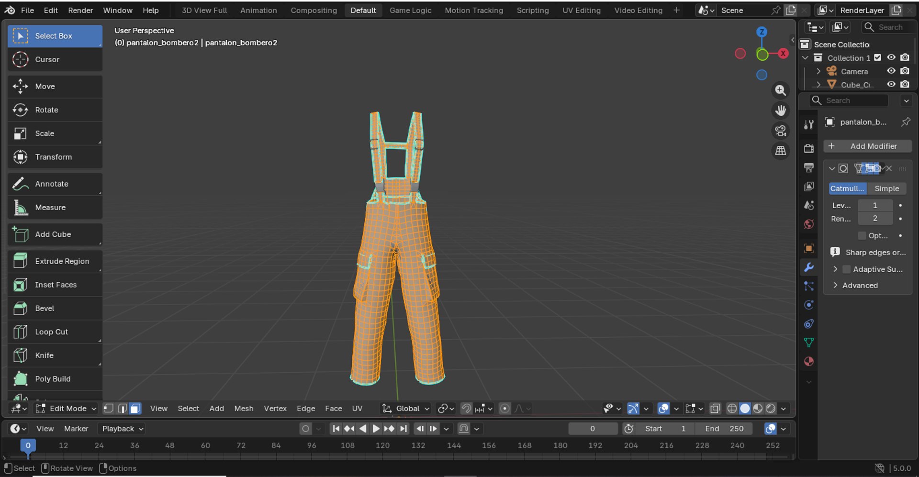Open Global transform orientation dropdown
The image size is (919, 477).
click(406, 409)
